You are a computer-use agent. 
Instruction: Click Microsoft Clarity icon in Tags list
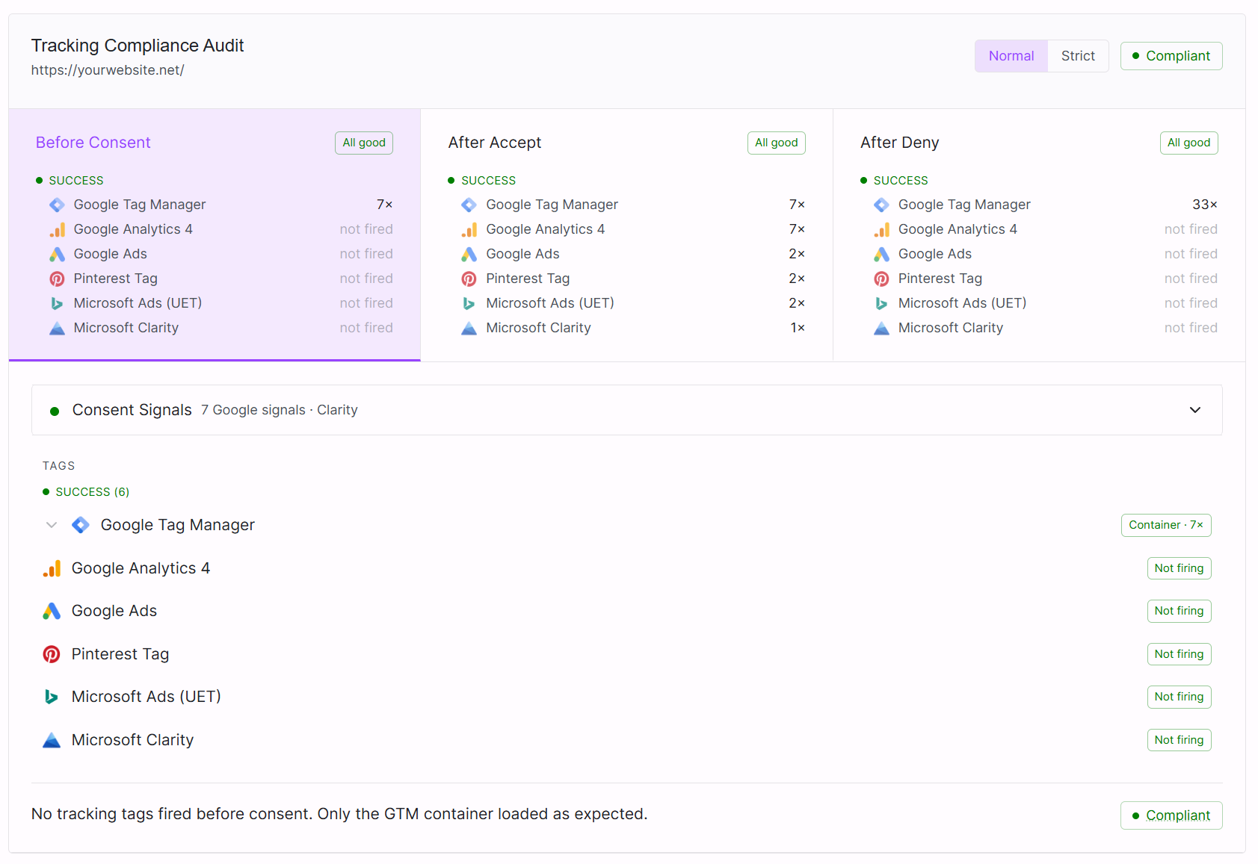[x=52, y=740]
